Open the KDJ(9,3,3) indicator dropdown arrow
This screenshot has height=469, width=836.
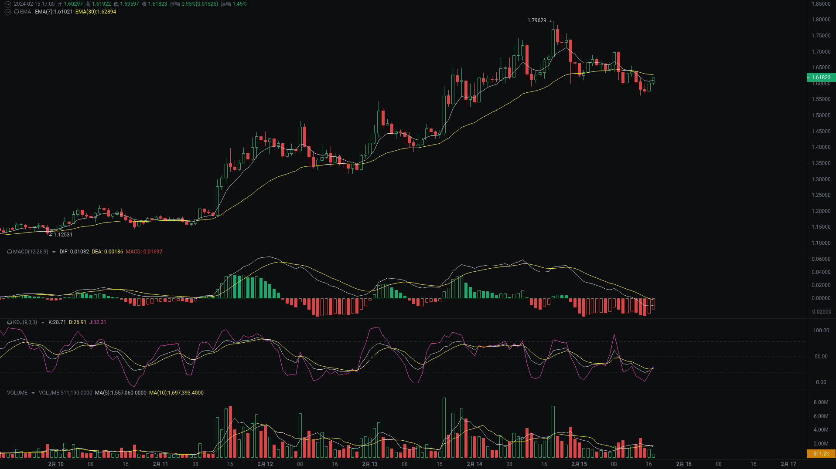tap(43, 323)
